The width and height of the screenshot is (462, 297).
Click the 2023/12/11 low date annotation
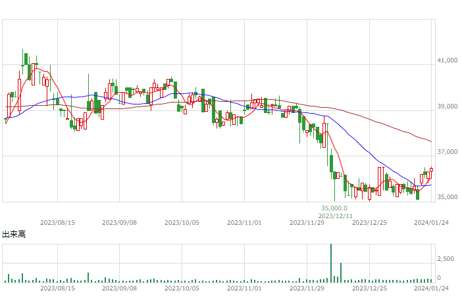[x=335, y=216]
